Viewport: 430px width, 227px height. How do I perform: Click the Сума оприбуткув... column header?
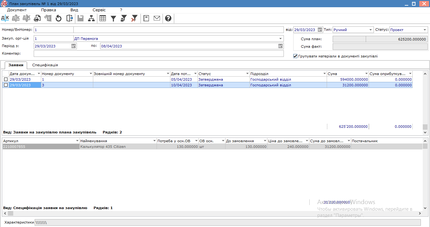click(x=391, y=74)
